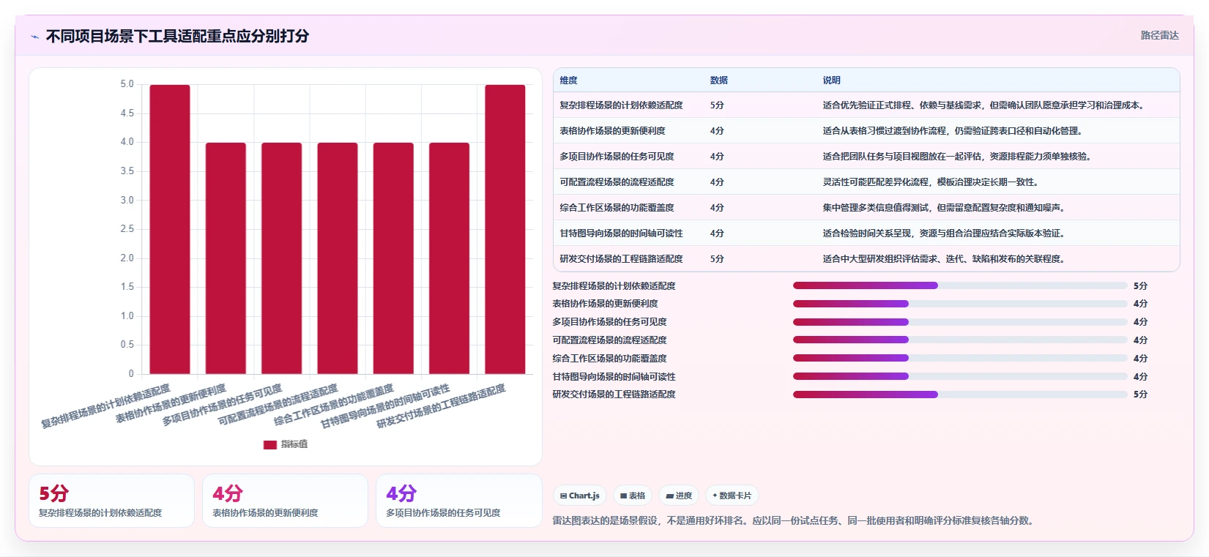Click progress bar for 甘特图导向场景的时间轴可读性
The height and width of the screenshot is (557, 1209).
(960, 376)
